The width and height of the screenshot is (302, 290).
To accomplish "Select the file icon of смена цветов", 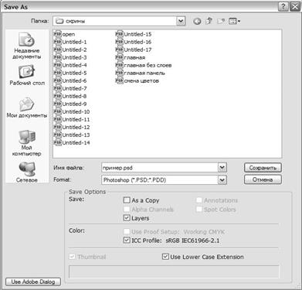I will coord(120,80).
